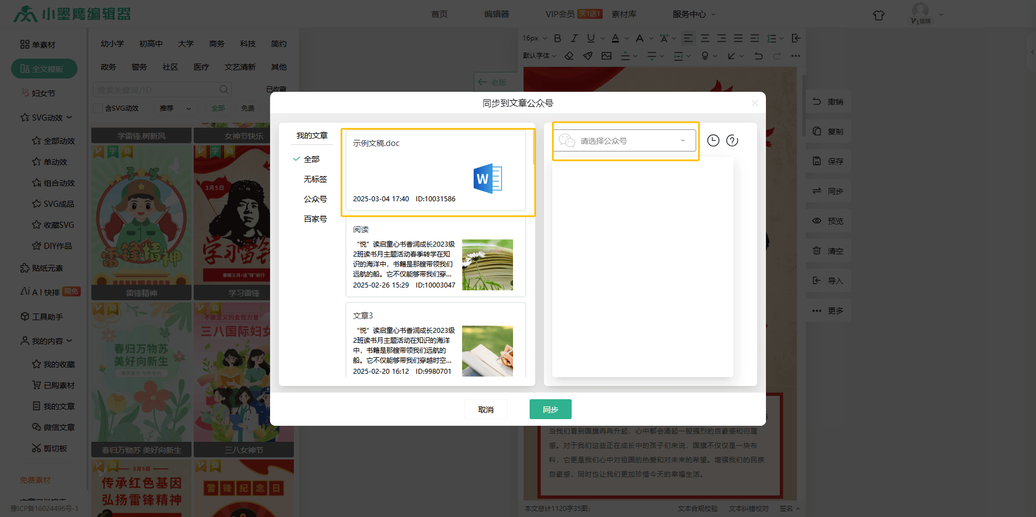
Task: Click the insert image toolbar icon
Action: [607, 56]
